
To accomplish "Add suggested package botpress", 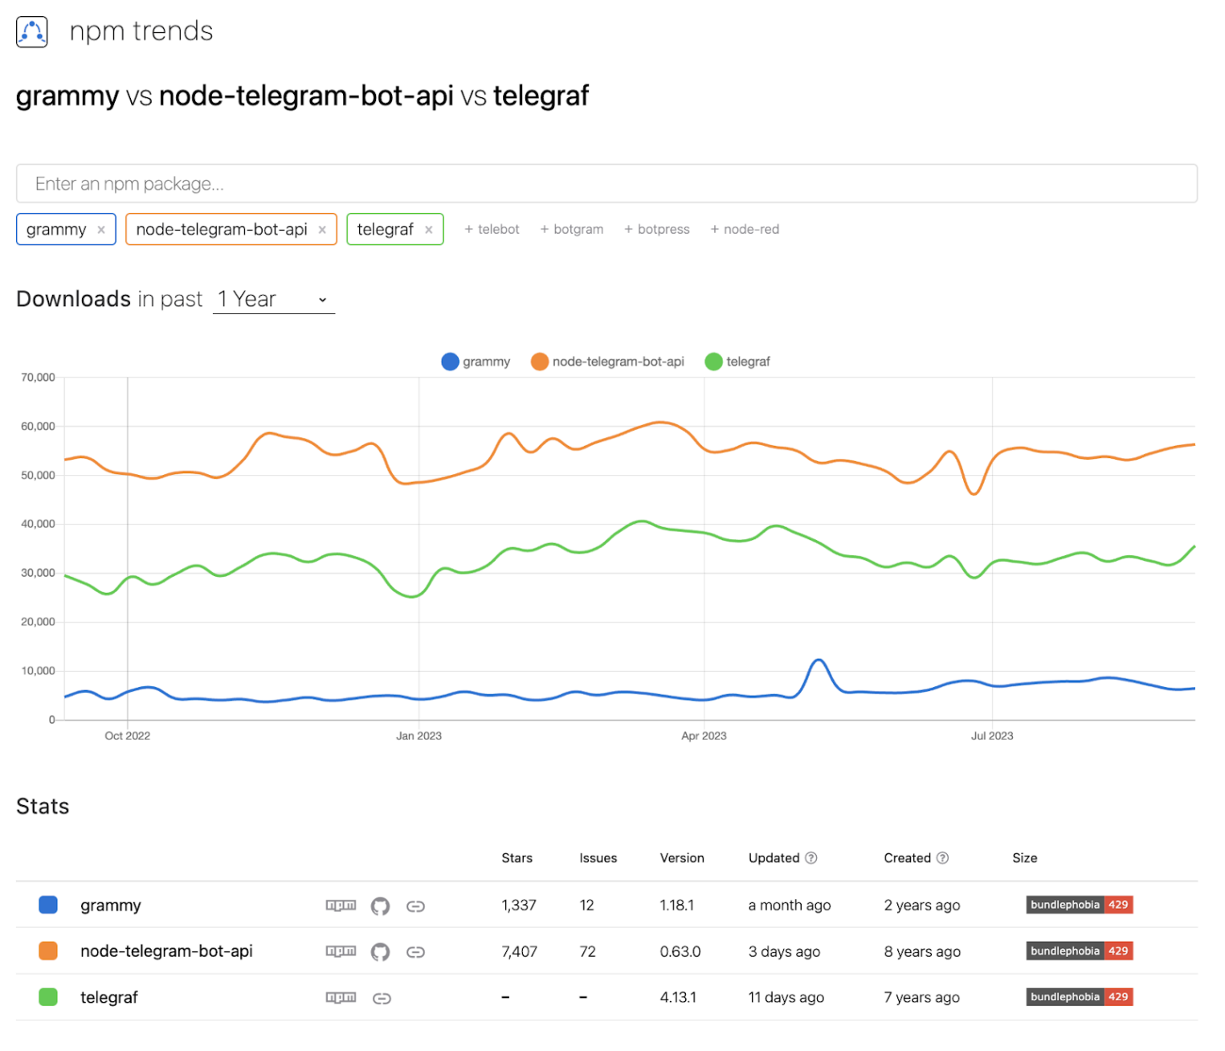I will tap(656, 230).
